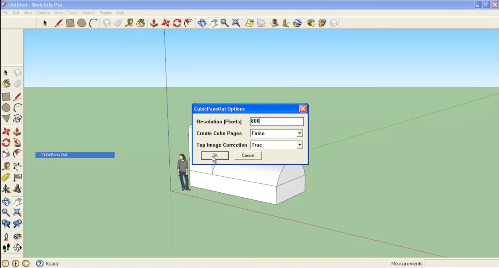Click Cancel in CubicPanoOut Options
This screenshot has height=268, width=499.
tap(248, 156)
